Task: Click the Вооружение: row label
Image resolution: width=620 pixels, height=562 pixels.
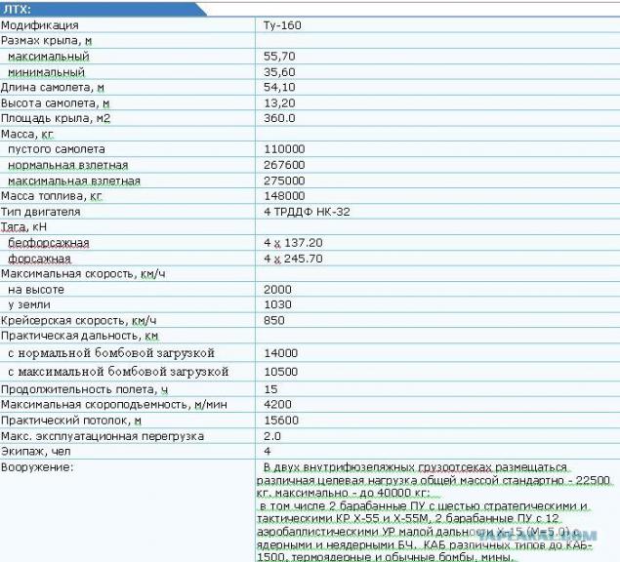Action: pyautogui.click(x=37, y=467)
